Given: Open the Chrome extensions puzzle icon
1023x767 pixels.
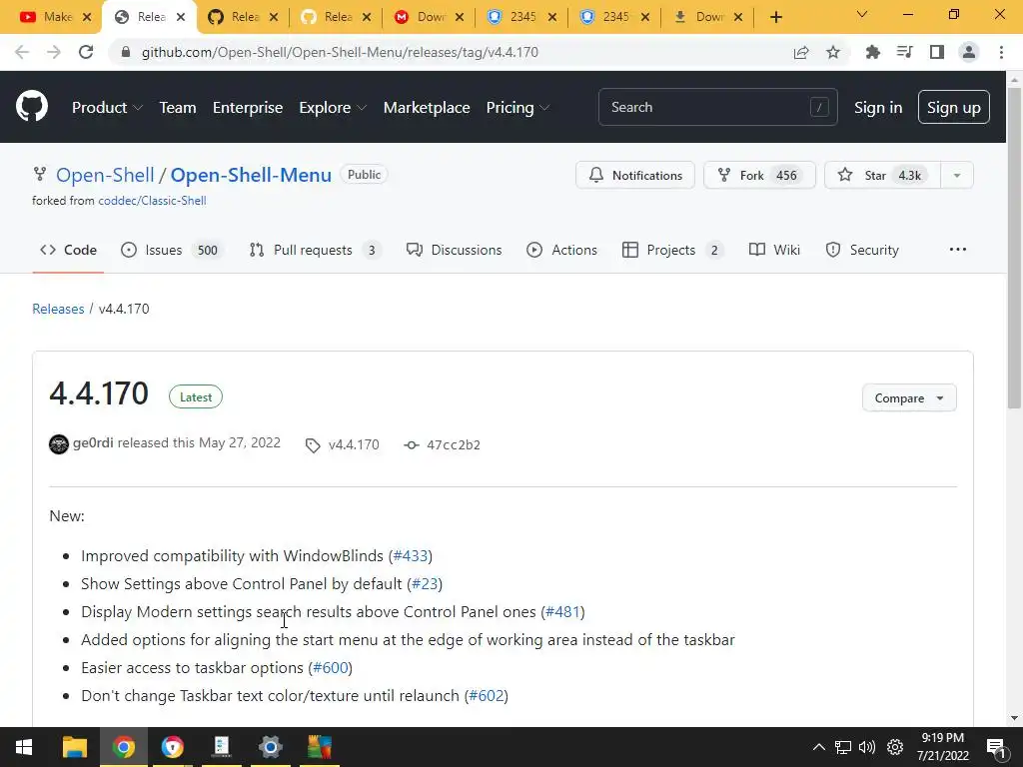Looking at the screenshot, I should pos(872,52).
